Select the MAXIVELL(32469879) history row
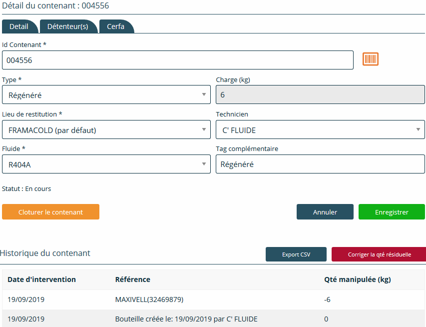 point(149,299)
